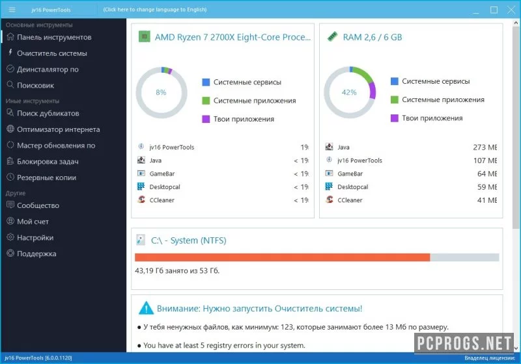Click the purple Твои приложения swatch in RAM legend
The width and height of the screenshot is (521, 364).
tap(395, 118)
